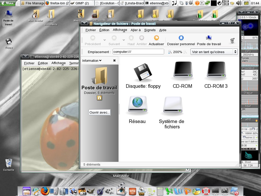The height and width of the screenshot is (196, 261).
Task: Open the lifebuoy help icon in dock
Action: [x=206, y=191]
